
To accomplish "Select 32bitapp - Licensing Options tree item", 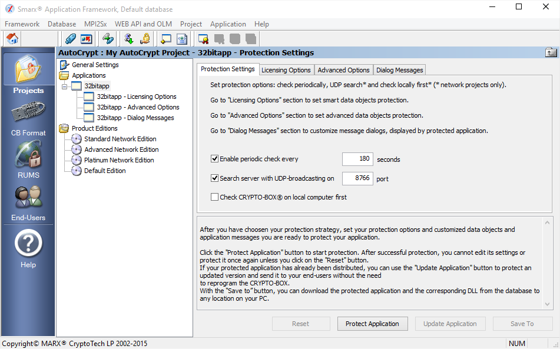I will [x=136, y=97].
